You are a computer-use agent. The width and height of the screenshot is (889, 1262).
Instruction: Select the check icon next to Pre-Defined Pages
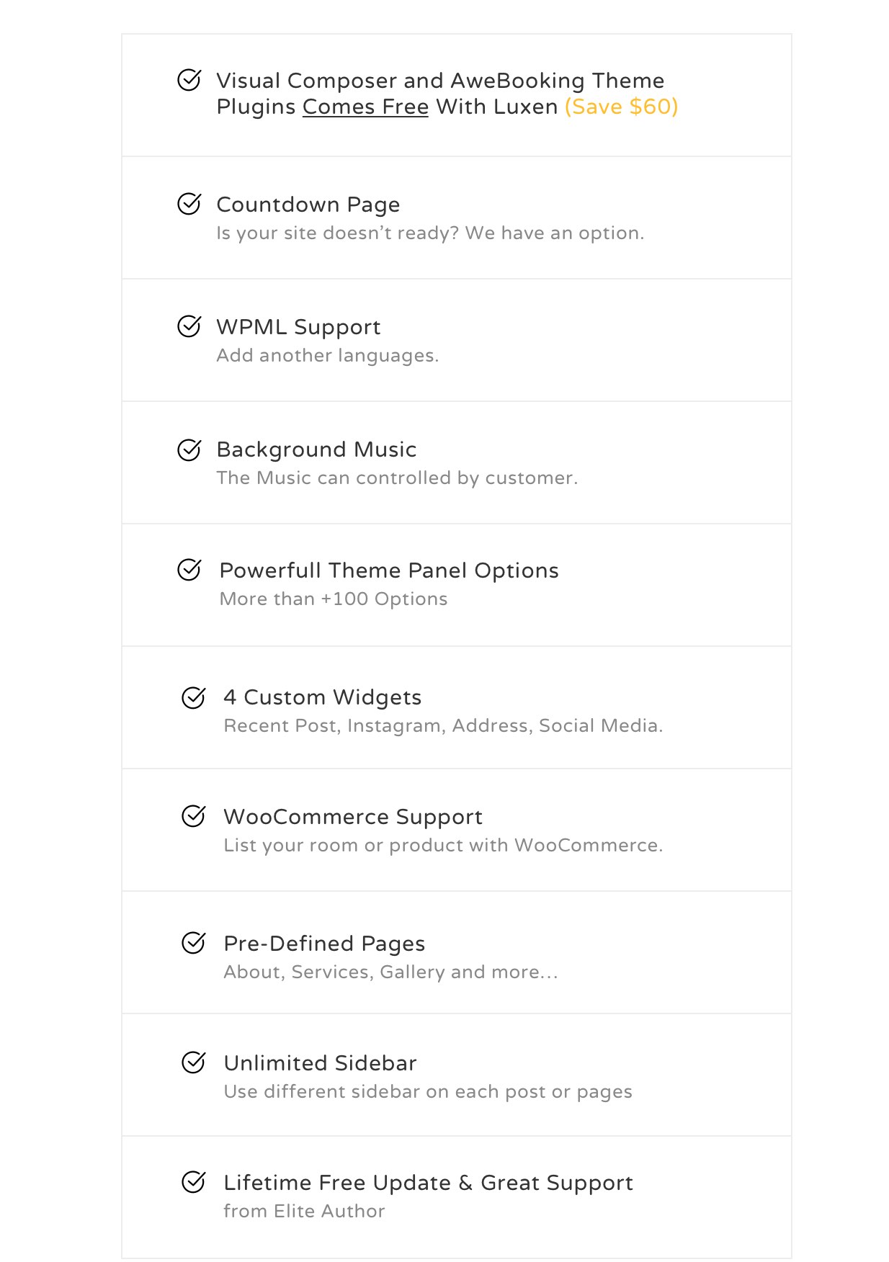click(194, 942)
